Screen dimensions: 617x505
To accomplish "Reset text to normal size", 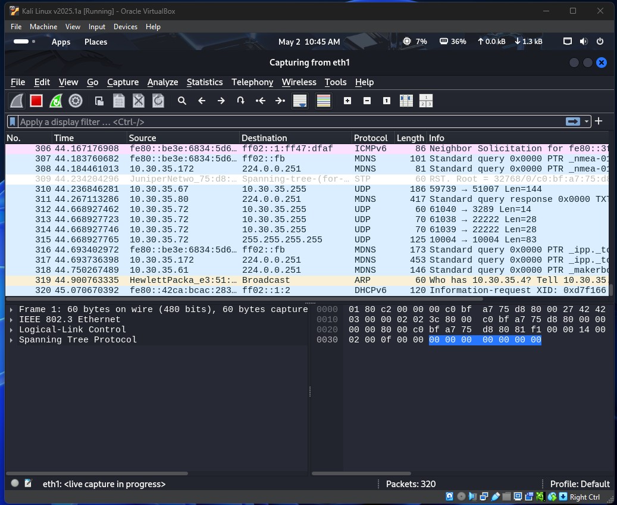I will coord(386,101).
